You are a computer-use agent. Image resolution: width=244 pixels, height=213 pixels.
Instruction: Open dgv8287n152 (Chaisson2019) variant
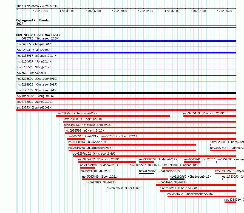pos(94,154)
